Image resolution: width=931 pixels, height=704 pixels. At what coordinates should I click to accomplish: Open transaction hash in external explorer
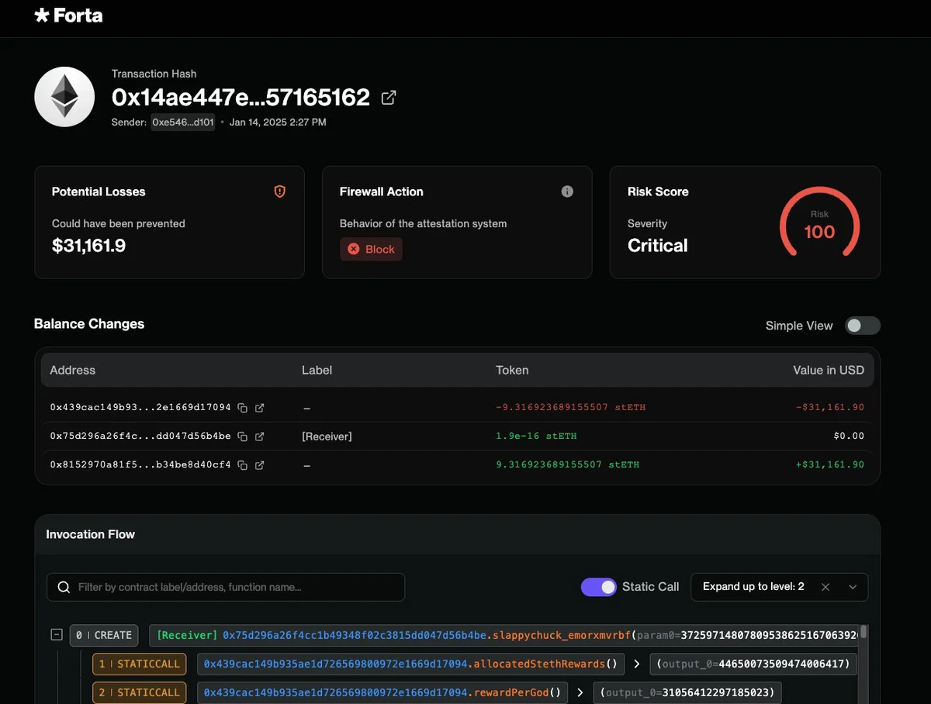click(x=389, y=98)
